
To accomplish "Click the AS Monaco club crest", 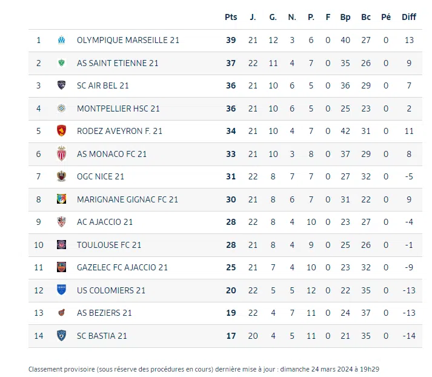I will pyautogui.click(x=61, y=154).
